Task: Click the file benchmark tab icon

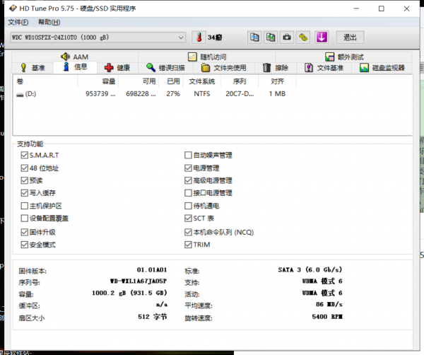Action: tap(309, 68)
